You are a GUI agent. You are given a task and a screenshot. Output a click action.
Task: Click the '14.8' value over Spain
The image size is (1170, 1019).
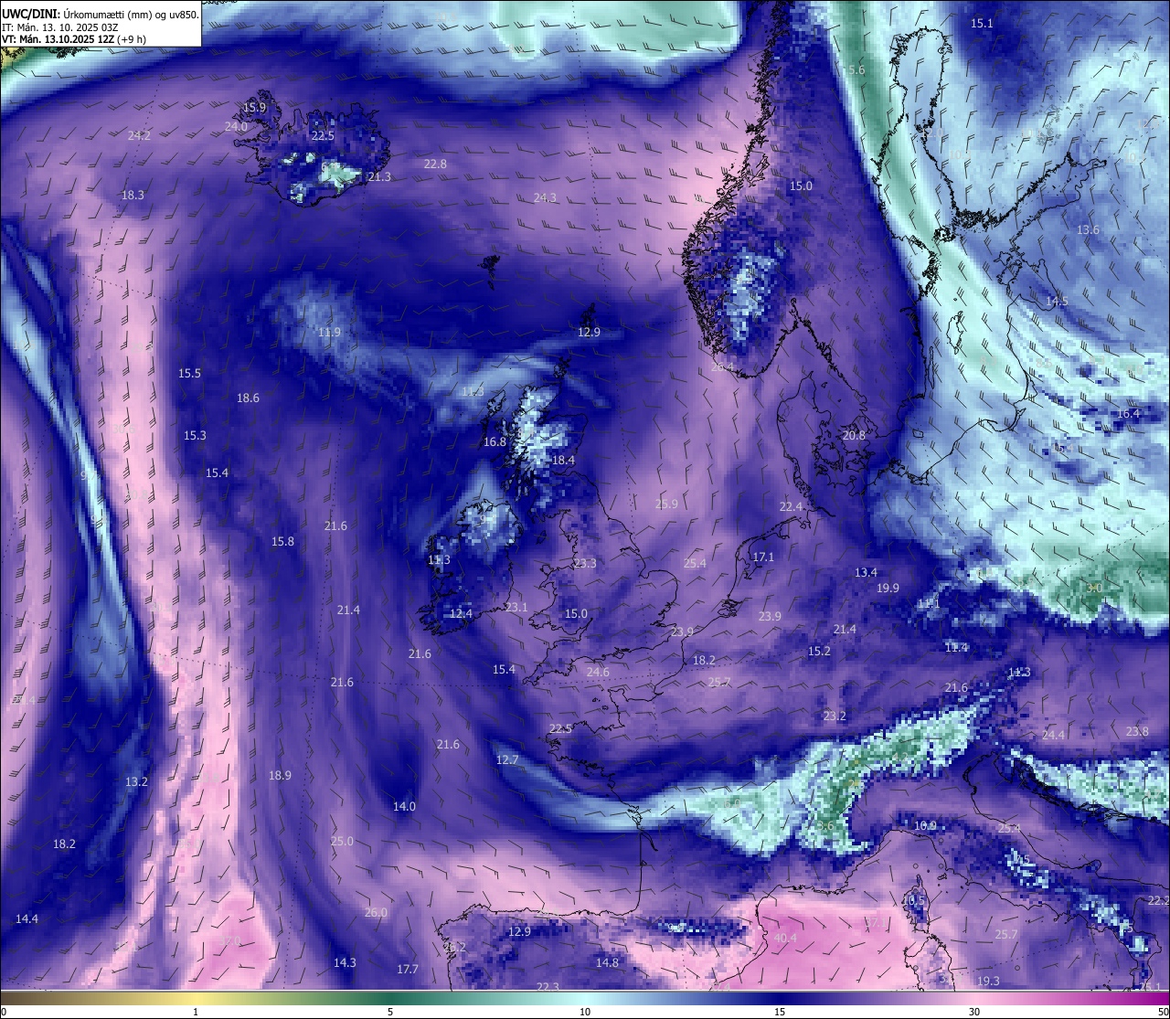coord(607,962)
